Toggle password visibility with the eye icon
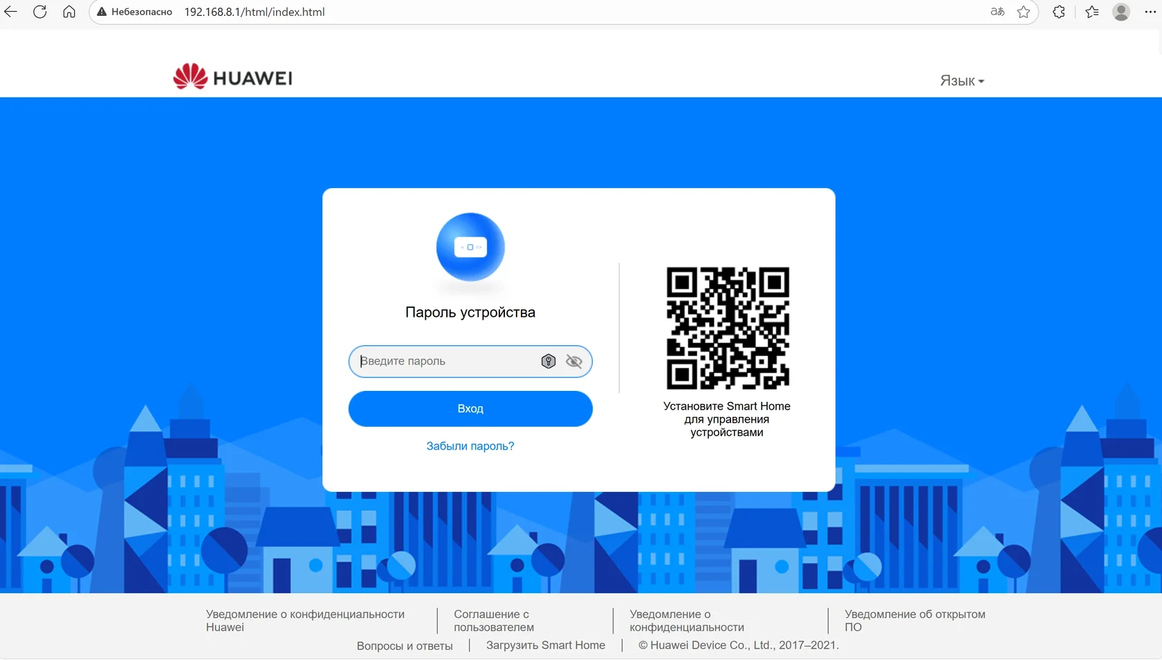Viewport: 1162px width, 660px height. coord(574,361)
